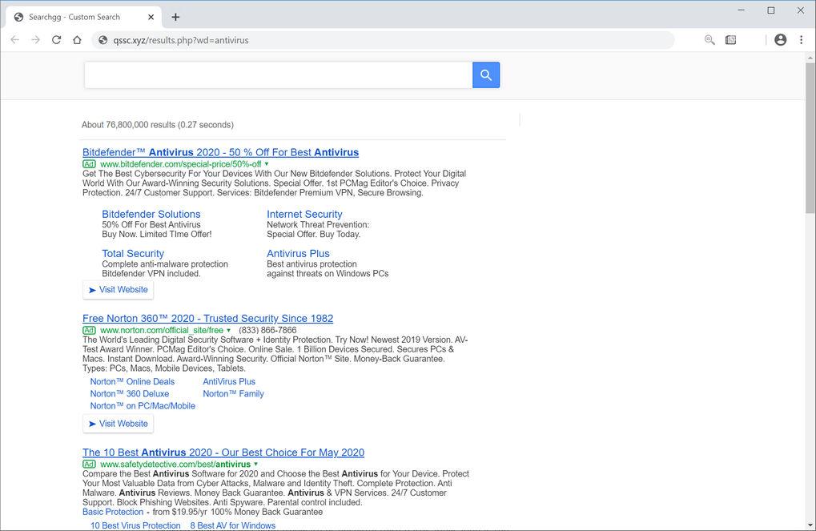816x531 pixels.
Task: Focus the page search input field
Action: [x=279, y=75]
